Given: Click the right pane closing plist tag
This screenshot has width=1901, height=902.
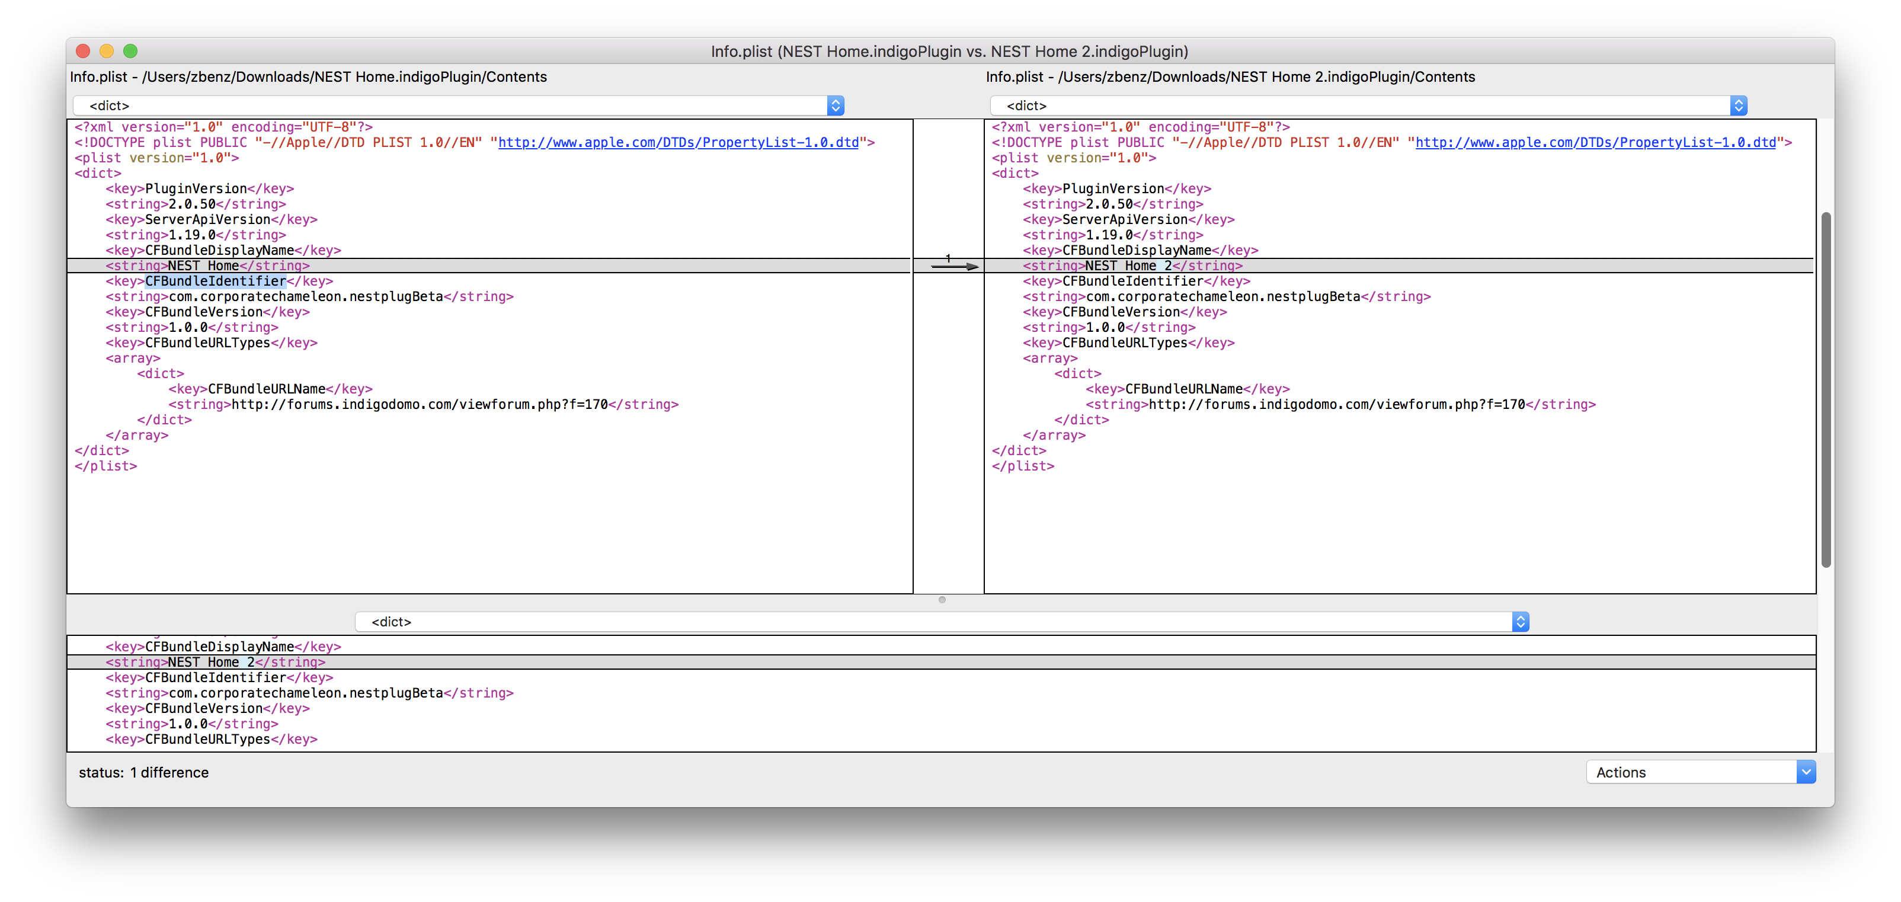Looking at the screenshot, I should point(1023,466).
